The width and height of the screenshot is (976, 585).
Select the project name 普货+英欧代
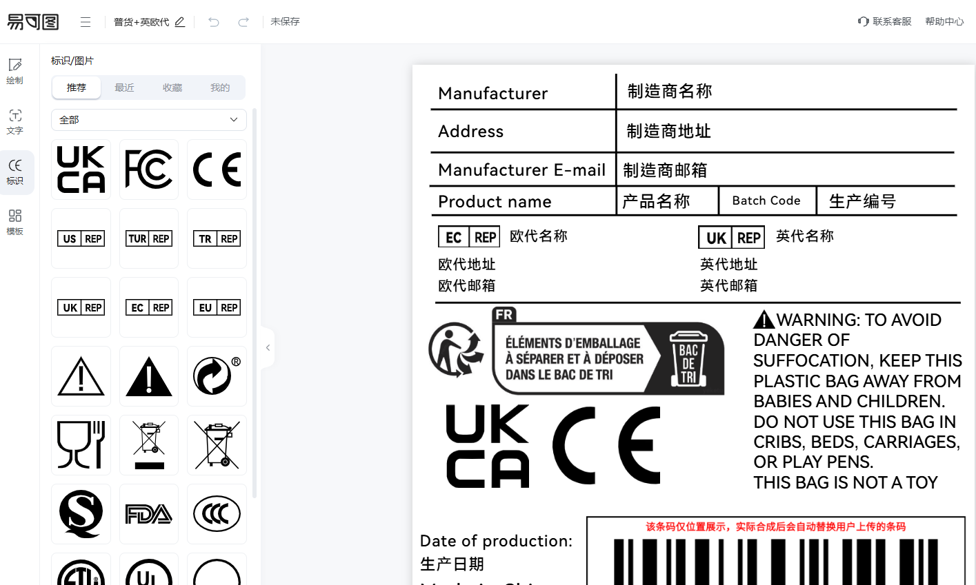(141, 22)
